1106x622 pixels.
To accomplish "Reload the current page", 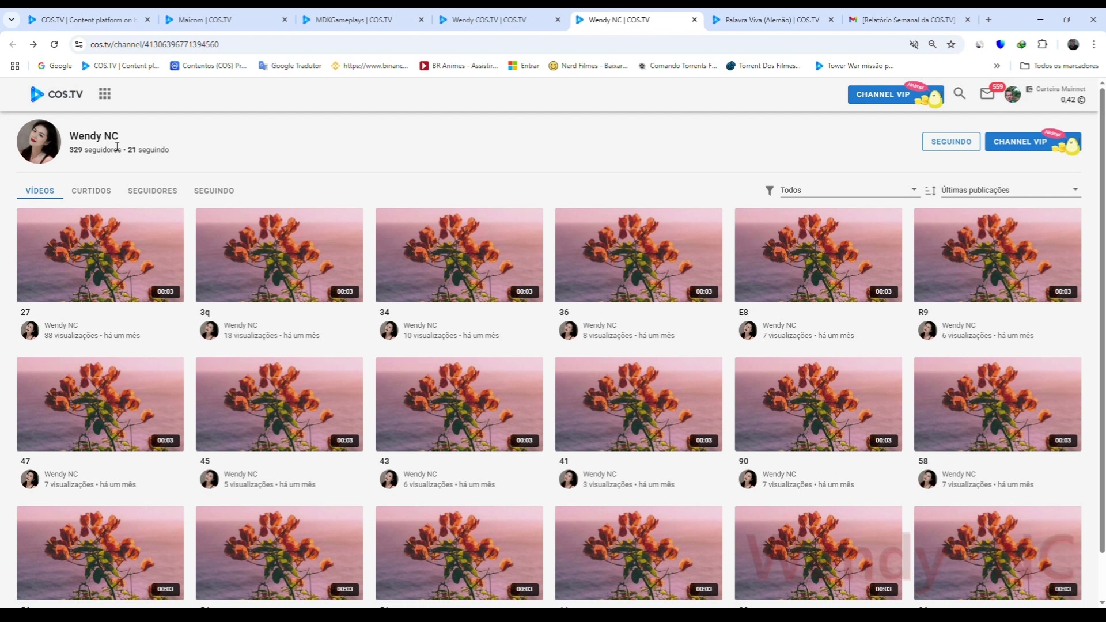I will 54,44.
